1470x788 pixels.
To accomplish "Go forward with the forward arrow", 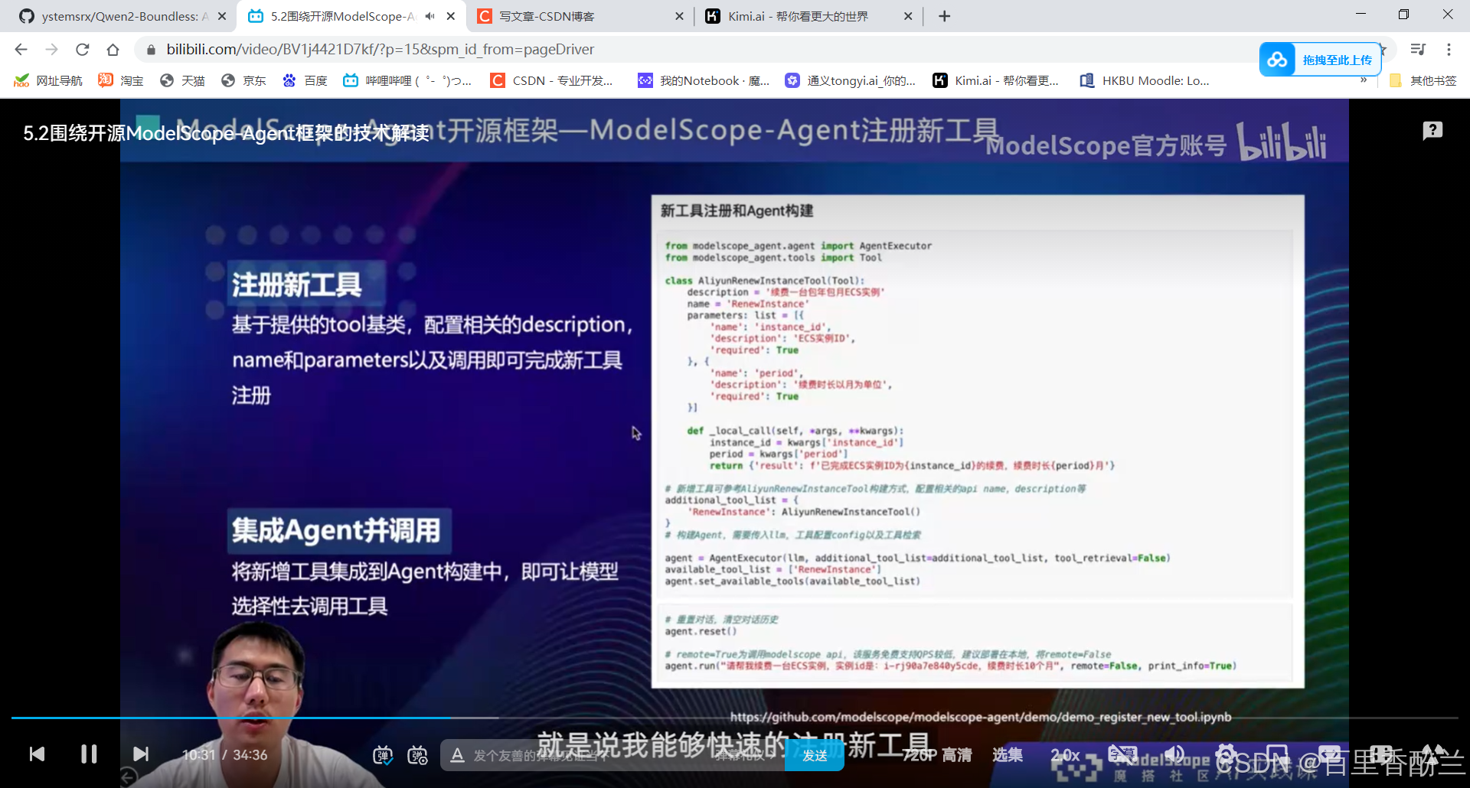I will coord(51,49).
